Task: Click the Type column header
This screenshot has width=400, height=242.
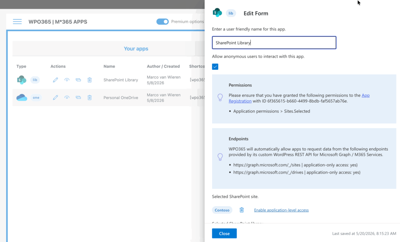Action: (x=21, y=66)
